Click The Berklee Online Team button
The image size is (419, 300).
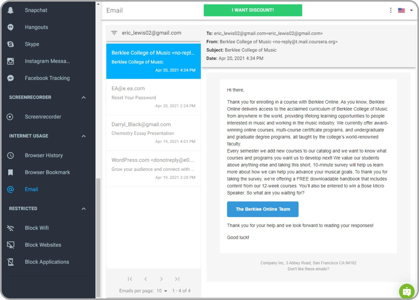[x=263, y=209]
